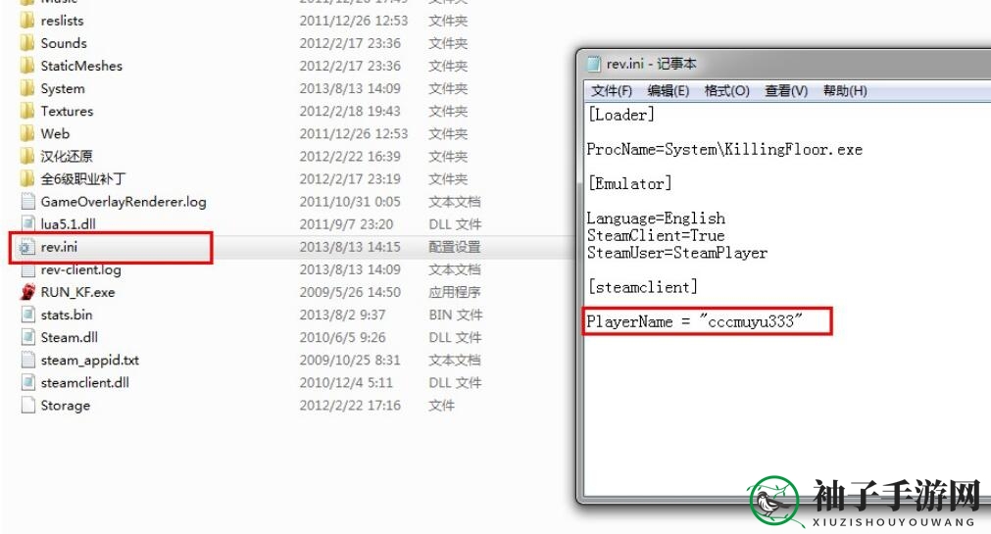Select the RUN_KF.exe application icon
This screenshot has height=534, width=991.
(x=27, y=292)
